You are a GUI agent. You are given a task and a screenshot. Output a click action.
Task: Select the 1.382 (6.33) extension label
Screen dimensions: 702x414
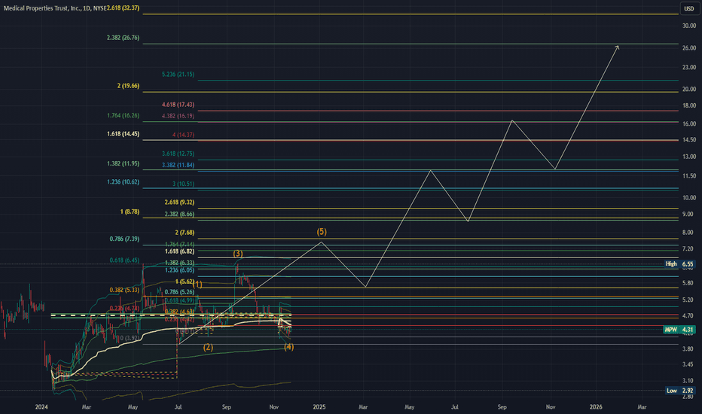click(179, 263)
